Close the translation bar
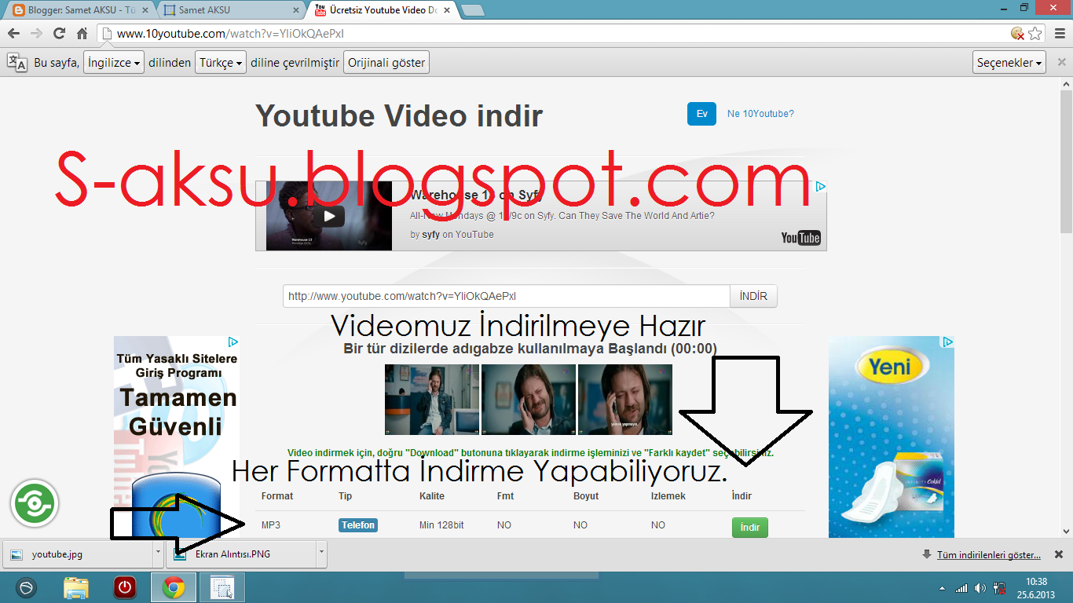Screen dimensions: 1073x603 (1061, 63)
